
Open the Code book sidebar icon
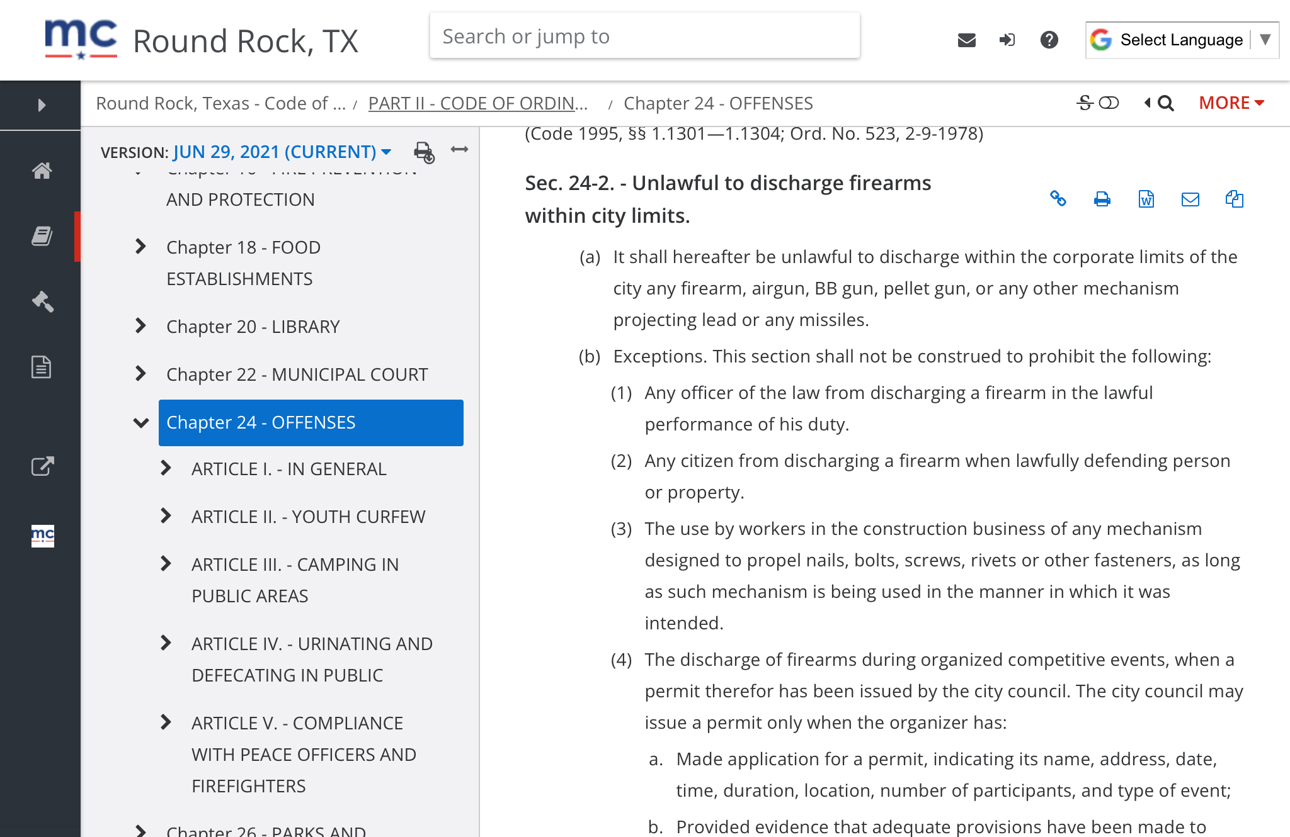point(42,236)
